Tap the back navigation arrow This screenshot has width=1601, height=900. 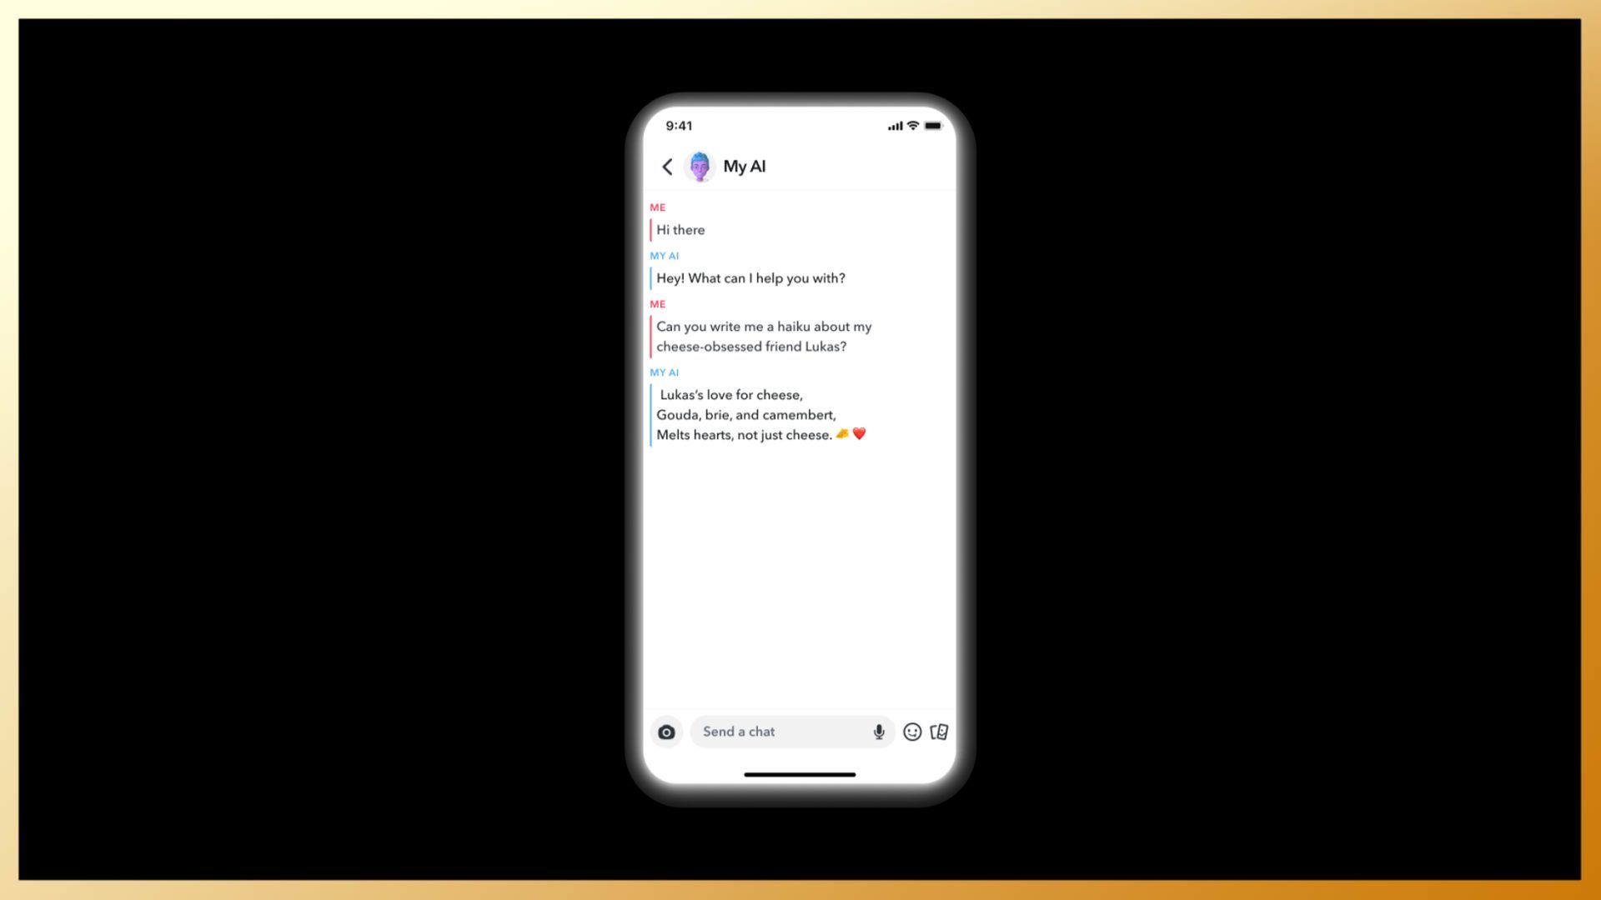(x=669, y=166)
